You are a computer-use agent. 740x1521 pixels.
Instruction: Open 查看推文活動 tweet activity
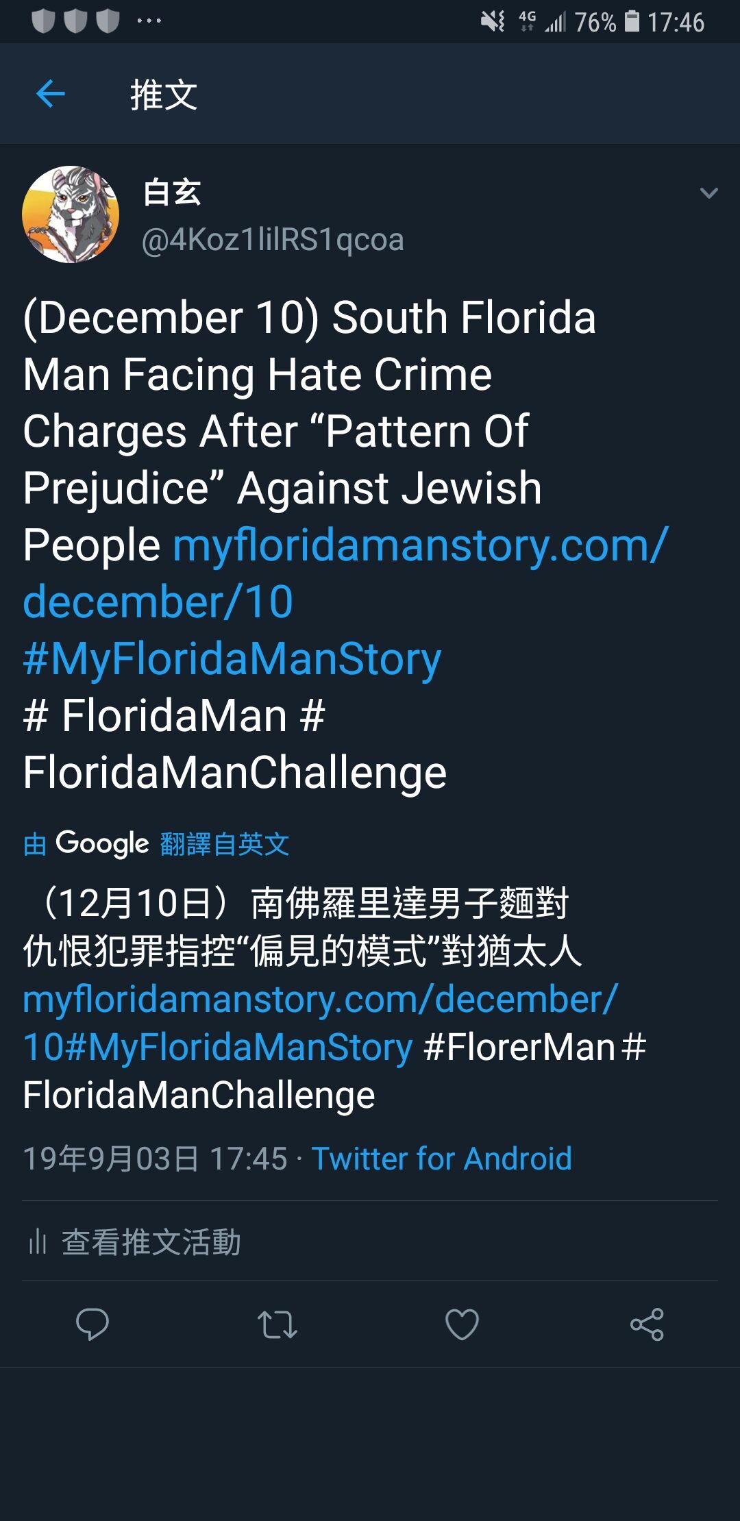[151, 1241]
